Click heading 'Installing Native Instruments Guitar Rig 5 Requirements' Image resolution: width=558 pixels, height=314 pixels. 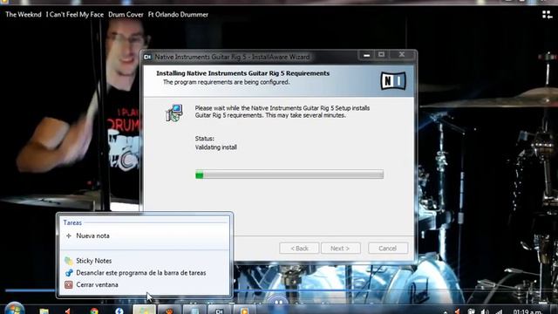242,73
